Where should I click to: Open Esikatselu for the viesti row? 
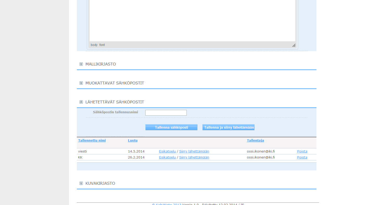tap(167, 151)
